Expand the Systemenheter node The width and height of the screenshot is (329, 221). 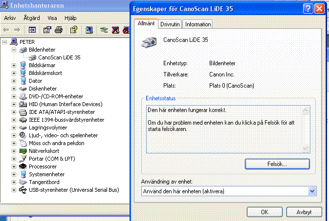click(14, 174)
